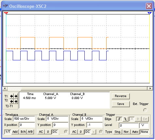Click the Reverse button
Image resolution: width=155 pixels, height=140 pixels.
(121, 96)
